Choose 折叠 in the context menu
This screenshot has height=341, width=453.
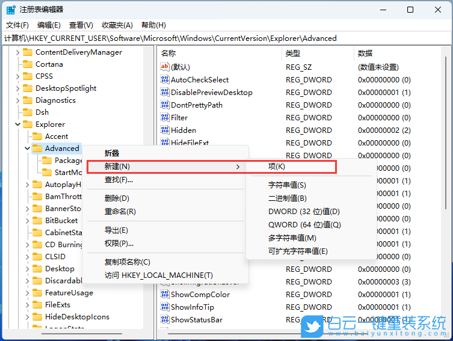(x=165, y=153)
